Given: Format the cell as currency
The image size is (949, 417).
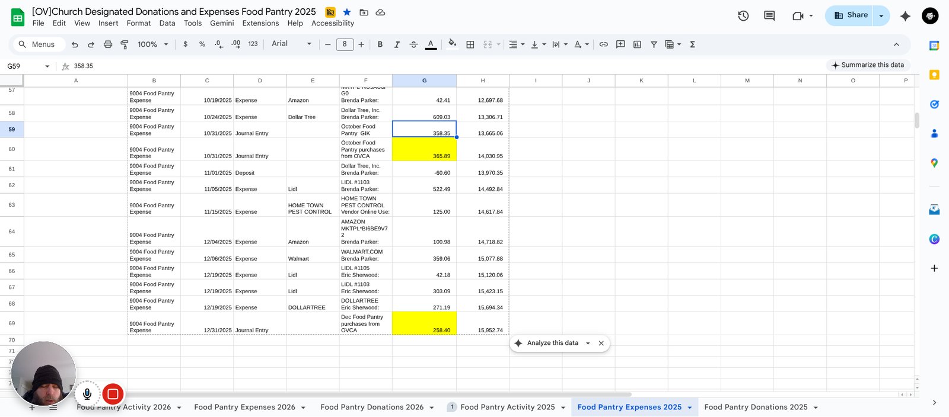Looking at the screenshot, I should [186, 44].
